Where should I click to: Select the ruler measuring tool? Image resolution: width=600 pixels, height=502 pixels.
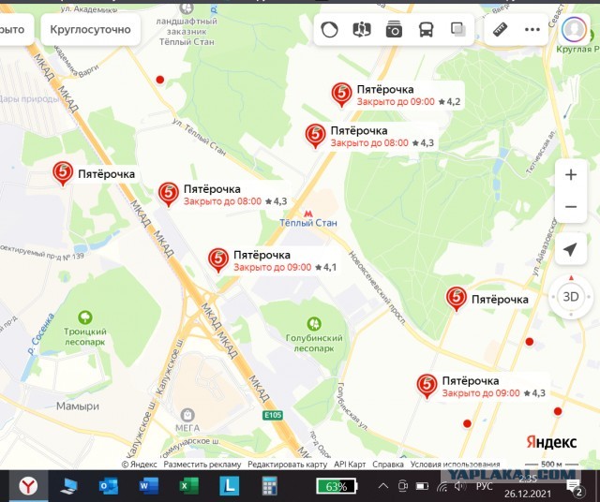[500, 29]
